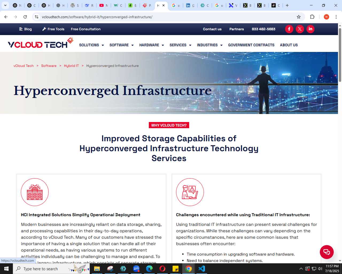Open the Free Tools link
Viewport: 342px width, 274px height.
(x=53, y=29)
